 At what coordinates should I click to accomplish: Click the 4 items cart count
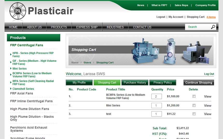point(211,17)
